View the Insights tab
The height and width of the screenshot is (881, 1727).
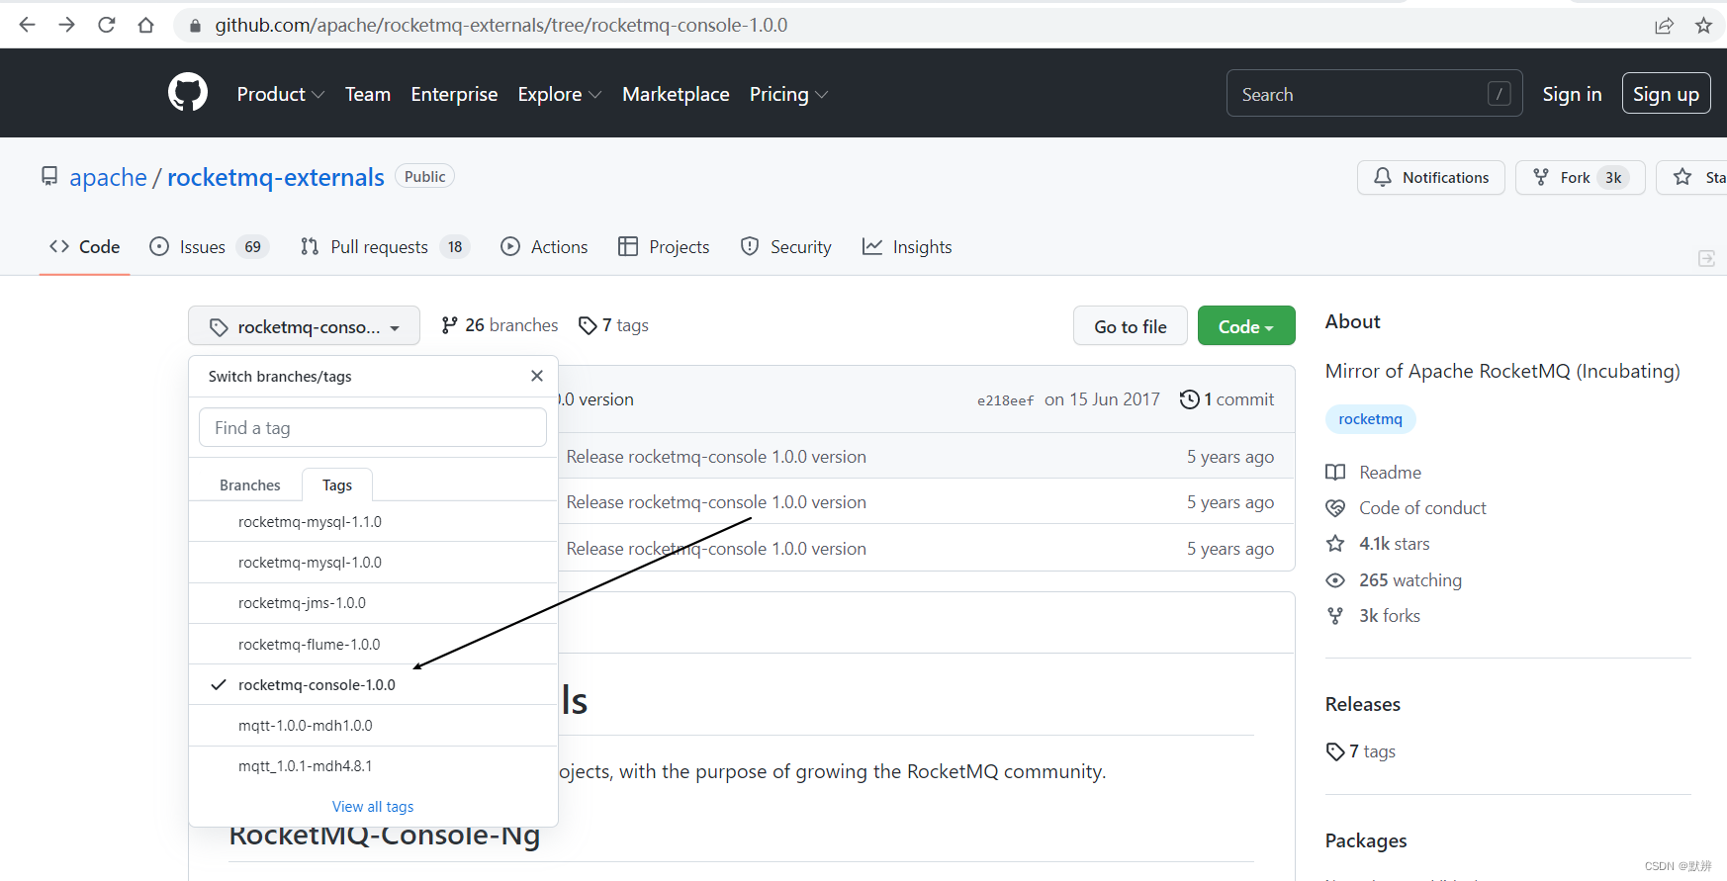[907, 246]
